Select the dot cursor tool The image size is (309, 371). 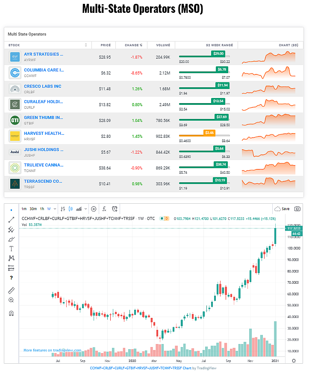coord(11,210)
